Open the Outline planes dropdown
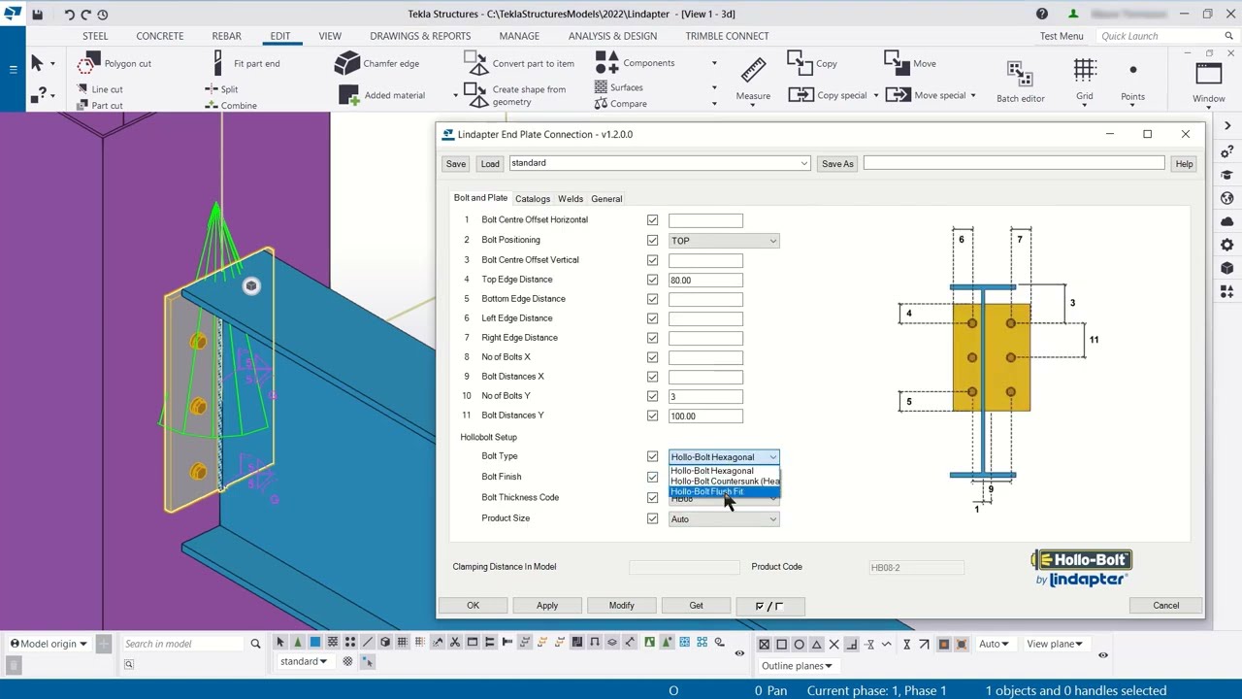1242x699 pixels. point(797,666)
